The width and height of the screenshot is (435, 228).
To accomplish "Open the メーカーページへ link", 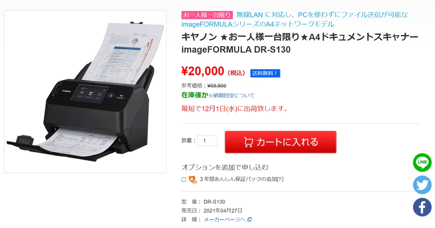I will pos(224,220).
